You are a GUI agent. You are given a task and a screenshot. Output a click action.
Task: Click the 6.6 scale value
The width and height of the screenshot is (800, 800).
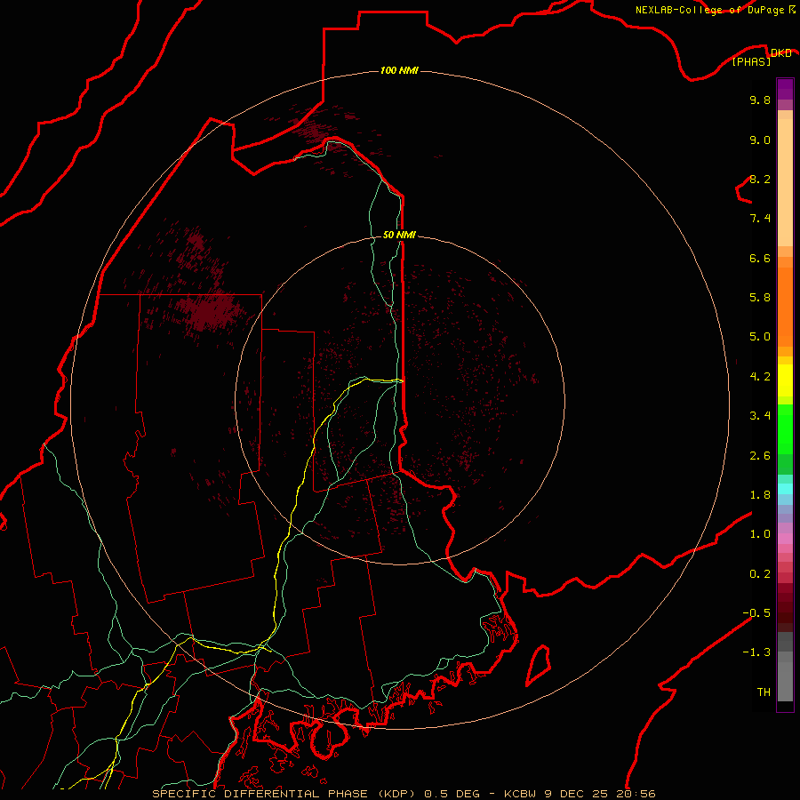click(760, 259)
